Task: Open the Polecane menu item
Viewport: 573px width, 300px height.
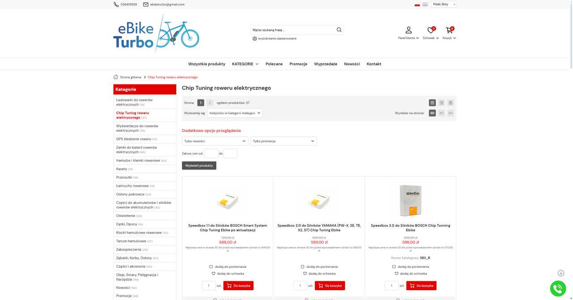Action: (x=274, y=64)
